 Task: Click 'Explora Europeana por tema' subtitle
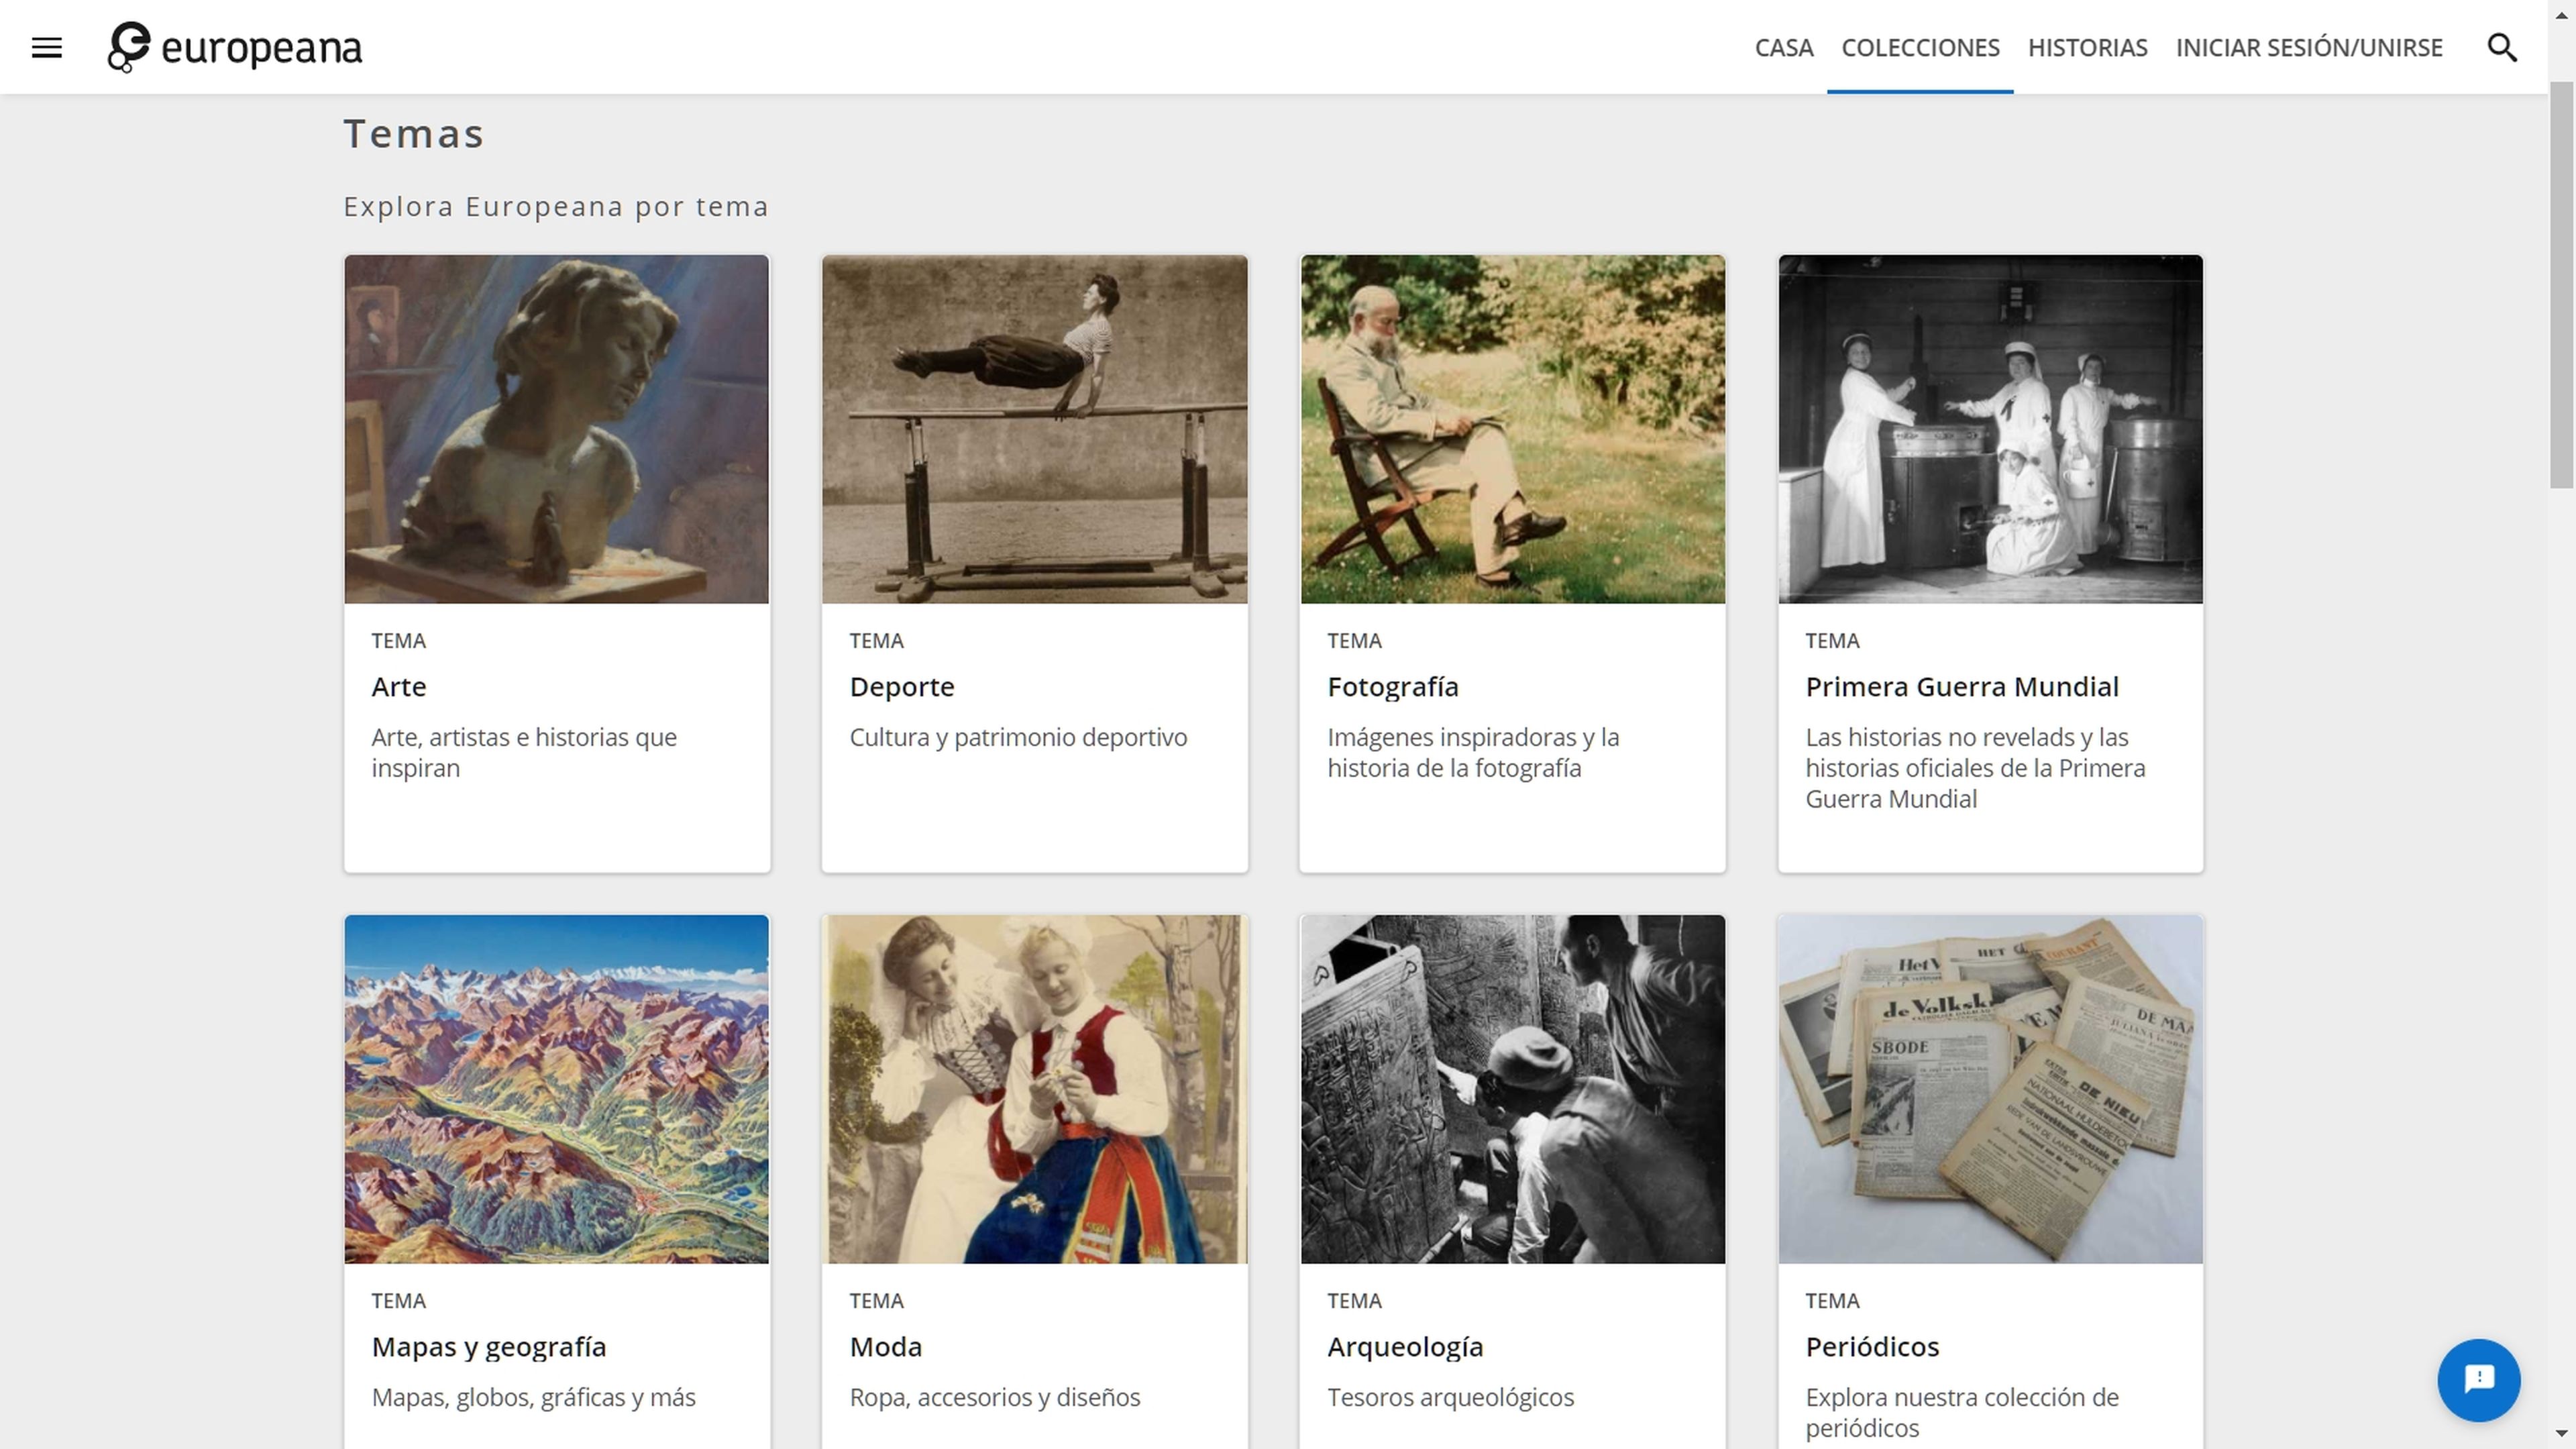(x=556, y=206)
